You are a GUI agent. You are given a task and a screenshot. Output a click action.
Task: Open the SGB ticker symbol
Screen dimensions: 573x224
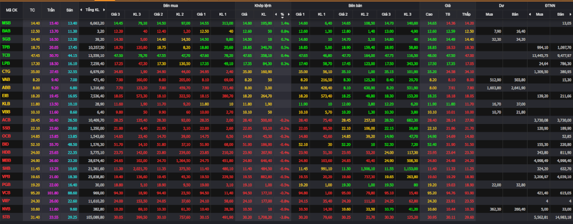pos(6,39)
